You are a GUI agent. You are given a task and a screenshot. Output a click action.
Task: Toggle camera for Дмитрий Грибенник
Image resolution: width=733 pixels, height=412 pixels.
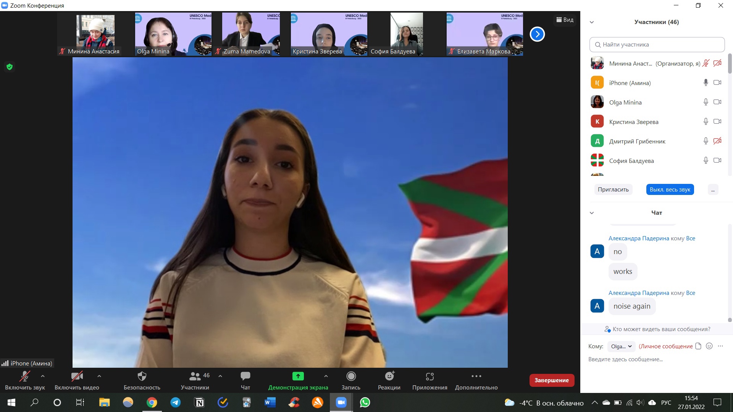pyautogui.click(x=717, y=141)
